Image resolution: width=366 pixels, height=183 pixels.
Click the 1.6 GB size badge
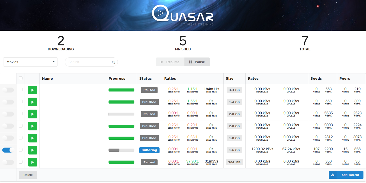[x=234, y=150]
